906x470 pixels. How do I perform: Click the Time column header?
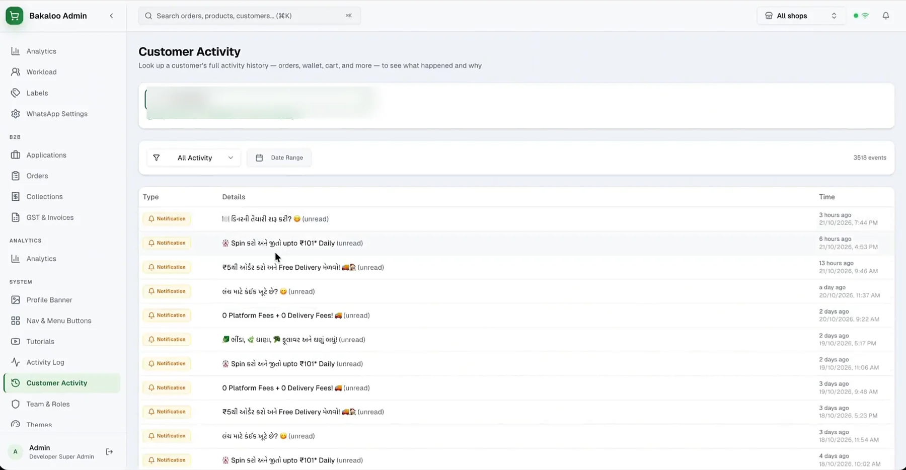click(826, 197)
